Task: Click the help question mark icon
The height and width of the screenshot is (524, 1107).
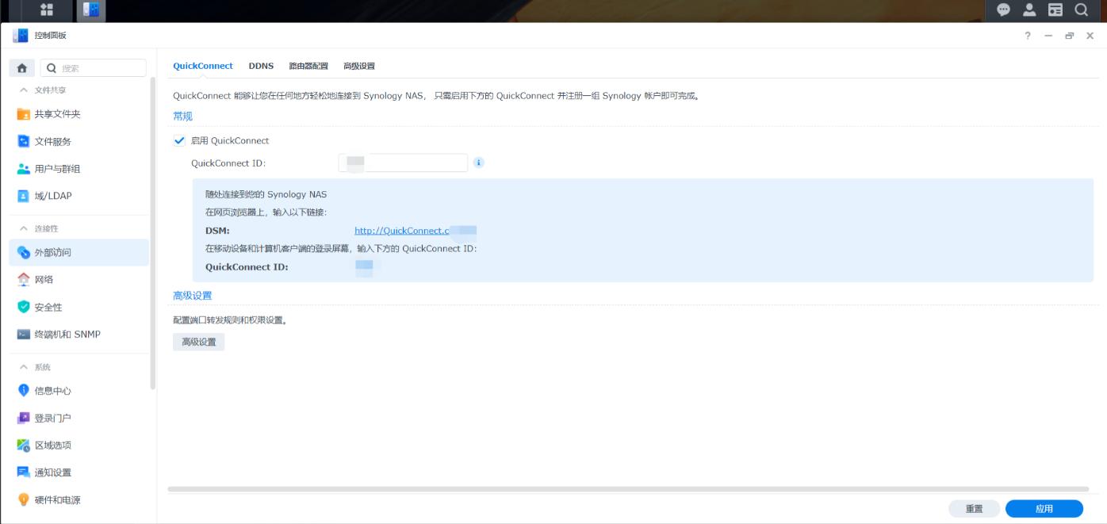Action: tap(1028, 36)
